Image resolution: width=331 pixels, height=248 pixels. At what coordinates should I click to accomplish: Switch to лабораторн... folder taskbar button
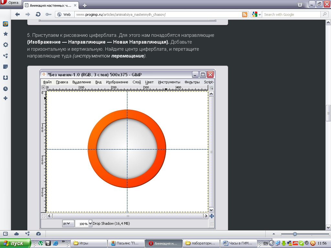click(201, 243)
